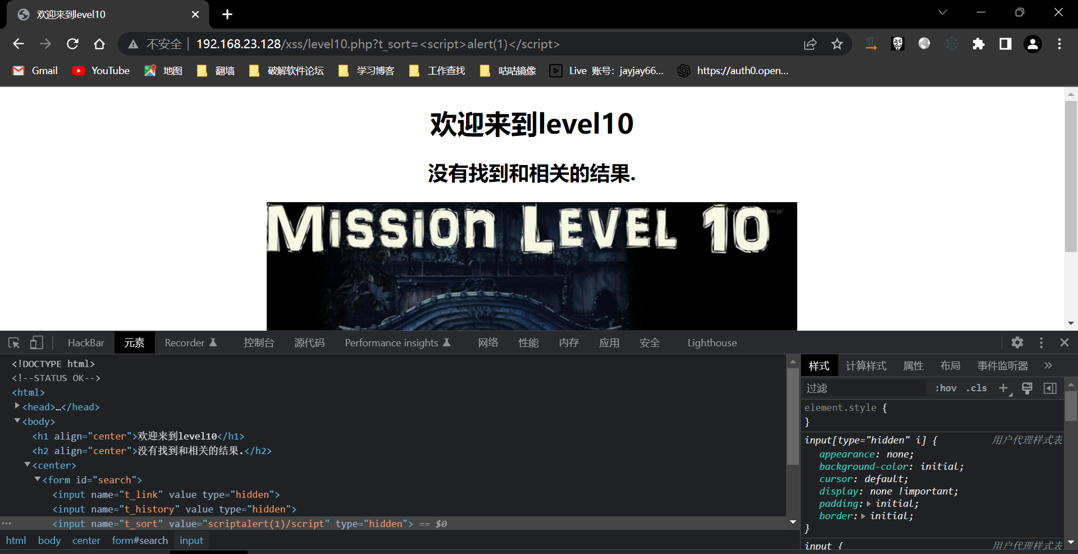Image resolution: width=1078 pixels, height=554 pixels.
Task: Bookmark this page with the star icon
Action: coord(837,44)
